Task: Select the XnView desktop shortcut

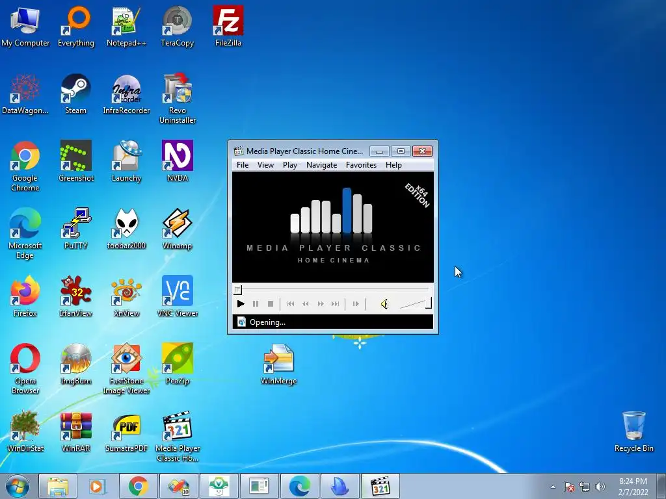Action: [127, 296]
